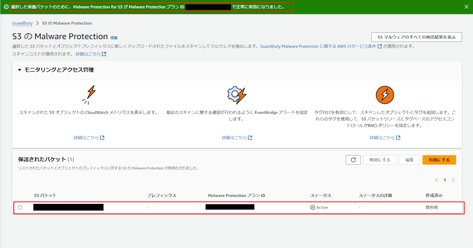Click the breadcrumb chevron separator
The height and width of the screenshot is (248, 473).
coord(37,23)
